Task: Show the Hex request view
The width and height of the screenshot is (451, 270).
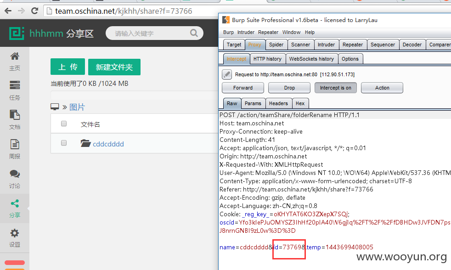Action: coord(300,103)
